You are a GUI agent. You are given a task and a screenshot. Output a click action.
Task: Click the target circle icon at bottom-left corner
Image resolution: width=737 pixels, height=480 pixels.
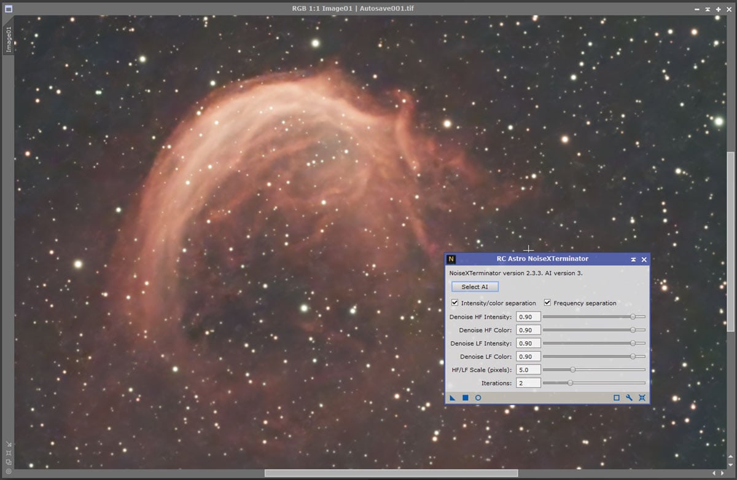(x=9, y=471)
